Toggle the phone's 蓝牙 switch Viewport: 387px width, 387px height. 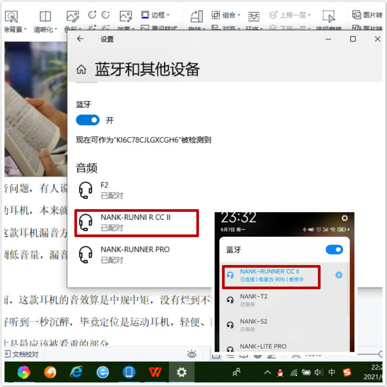334,250
